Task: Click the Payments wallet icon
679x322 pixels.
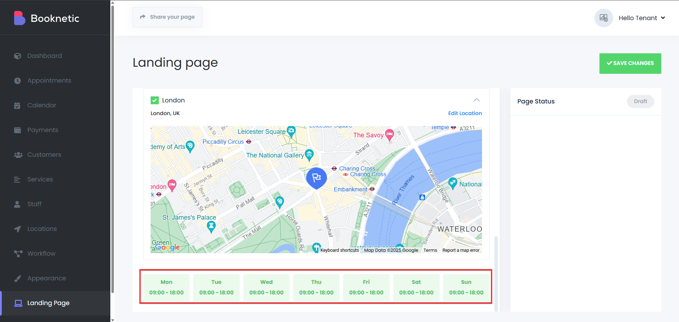Action: (17, 130)
